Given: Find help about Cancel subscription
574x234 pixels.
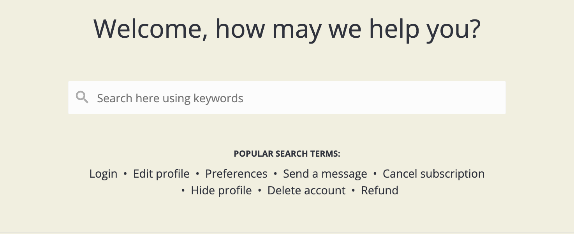Looking at the screenshot, I should coord(433,174).
